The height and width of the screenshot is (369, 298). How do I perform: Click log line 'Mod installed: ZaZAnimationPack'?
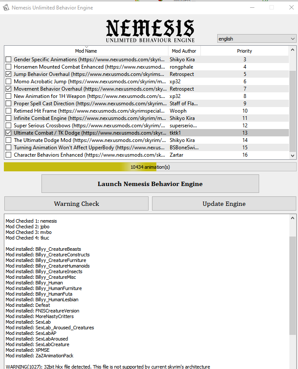[40, 356]
